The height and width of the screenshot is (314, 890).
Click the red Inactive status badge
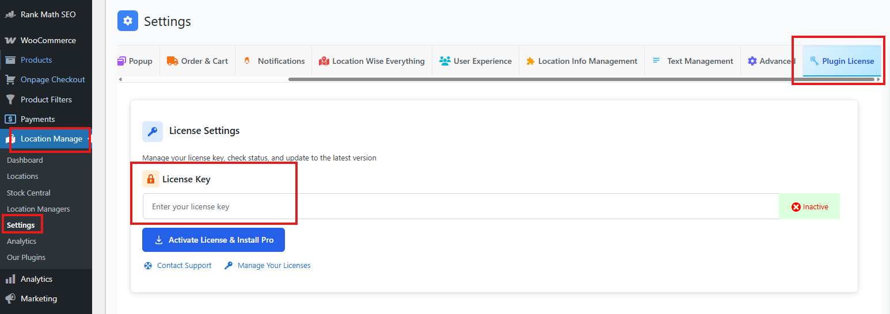[809, 206]
